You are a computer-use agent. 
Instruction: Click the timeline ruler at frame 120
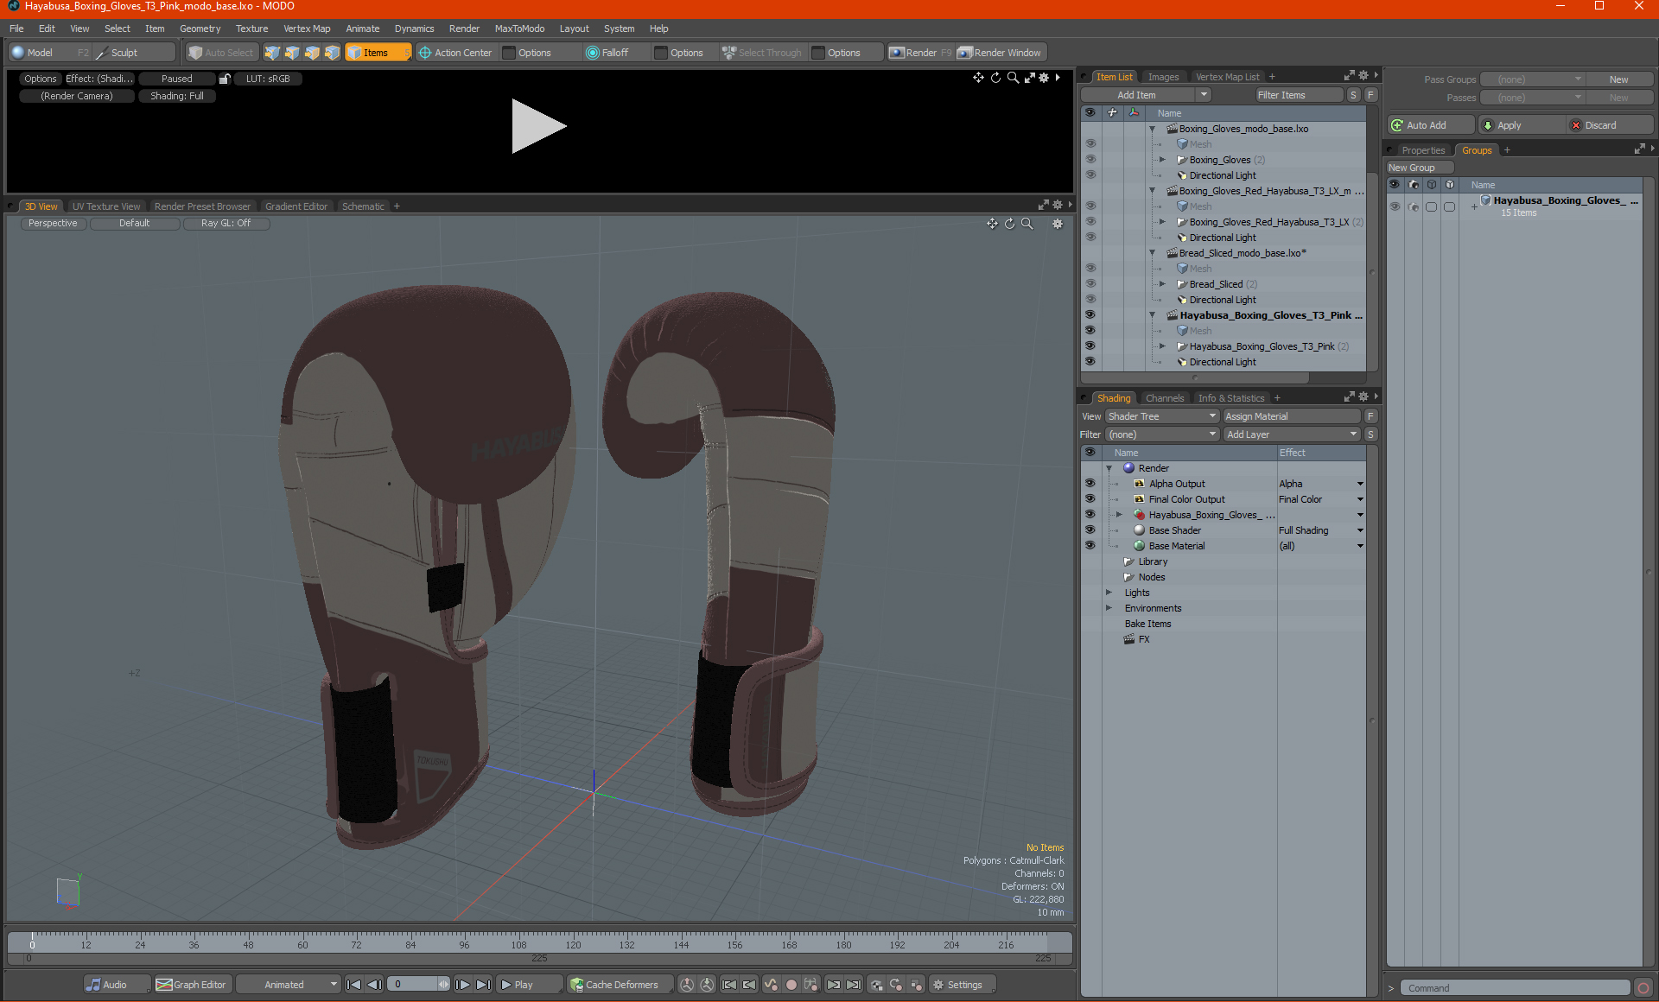coord(573,938)
